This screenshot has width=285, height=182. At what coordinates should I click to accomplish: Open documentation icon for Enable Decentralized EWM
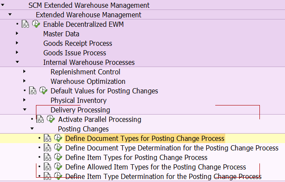point(25,24)
